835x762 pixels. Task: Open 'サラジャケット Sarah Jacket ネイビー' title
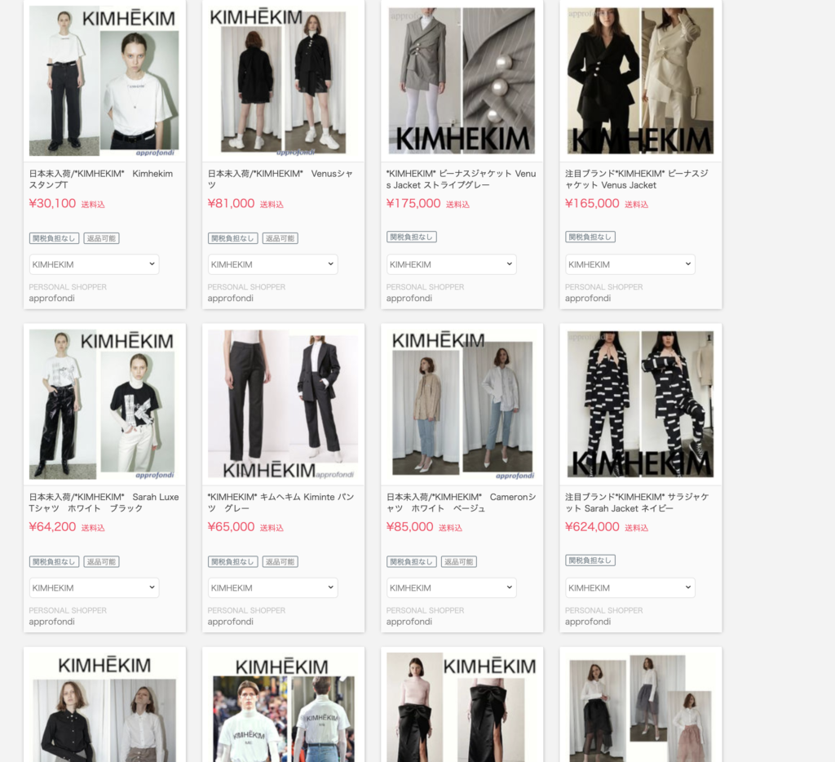tap(637, 503)
